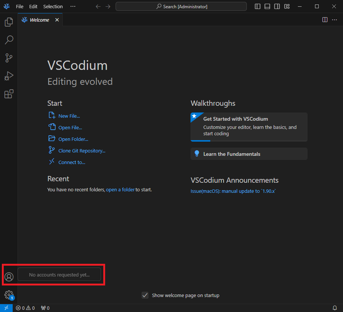
Task: Click the Recent heading
Action: tap(58, 179)
